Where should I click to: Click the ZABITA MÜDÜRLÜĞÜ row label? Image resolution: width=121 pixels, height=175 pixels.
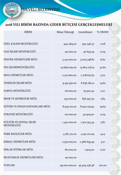click(x=17, y=91)
